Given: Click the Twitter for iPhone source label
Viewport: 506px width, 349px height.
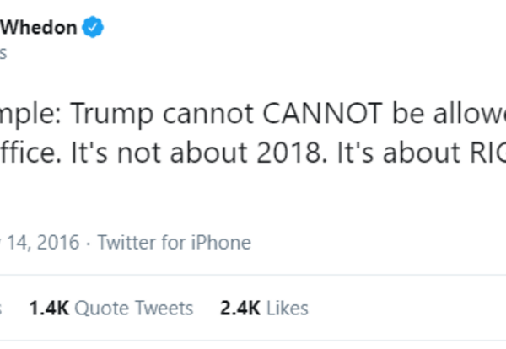Looking at the screenshot, I should [175, 243].
